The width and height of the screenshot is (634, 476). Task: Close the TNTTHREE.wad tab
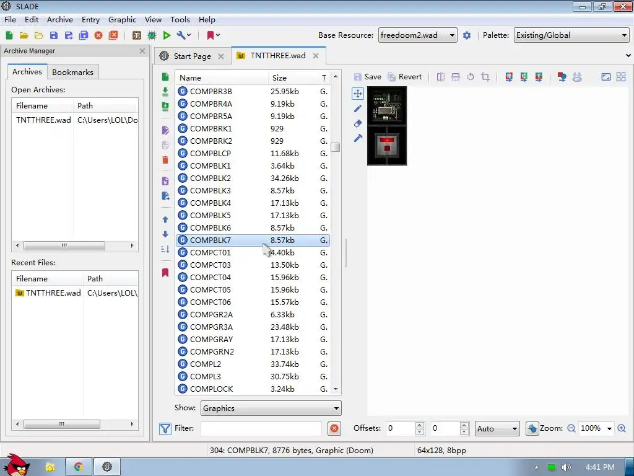point(316,56)
